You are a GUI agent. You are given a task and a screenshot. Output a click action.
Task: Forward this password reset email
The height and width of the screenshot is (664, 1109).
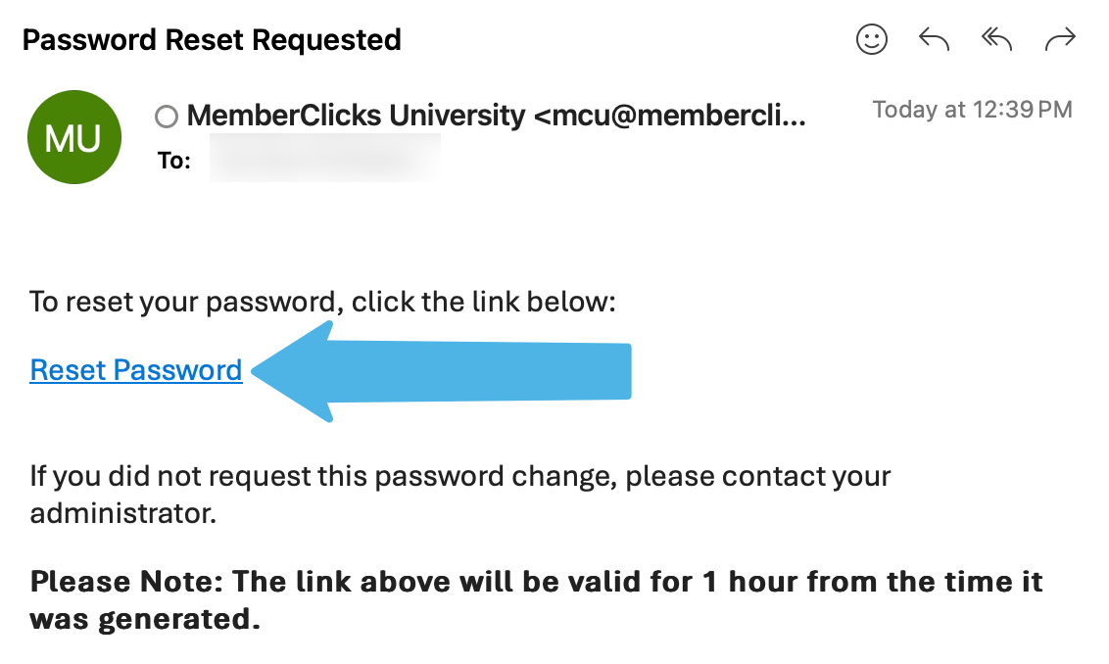[x=1059, y=39]
